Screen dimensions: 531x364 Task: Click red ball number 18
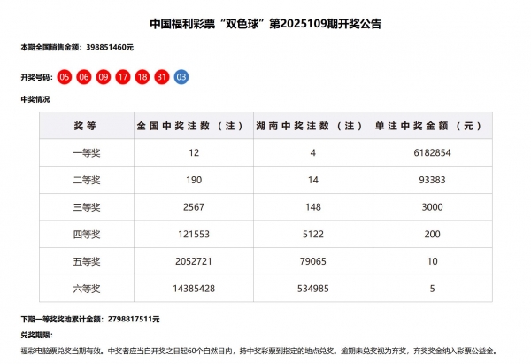pos(142,77)
